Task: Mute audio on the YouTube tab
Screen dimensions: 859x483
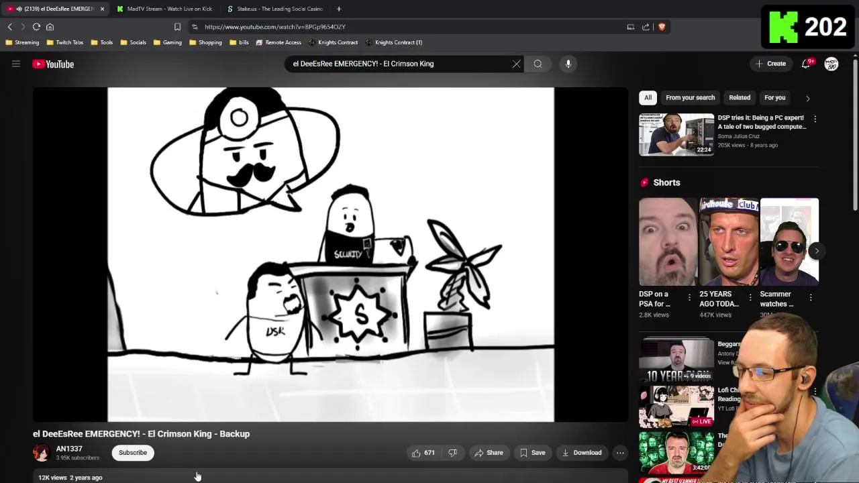Action: (x=18, y=9)
